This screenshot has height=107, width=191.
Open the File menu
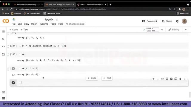tap(13, 24)
